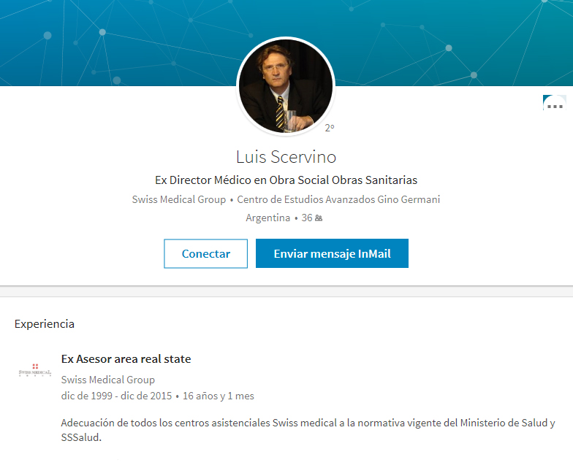Image resolution: width=573 pixels, height=476 pixels.
Task: Click the Ex Director Médico headline
Action: click(x=286, y=180)
